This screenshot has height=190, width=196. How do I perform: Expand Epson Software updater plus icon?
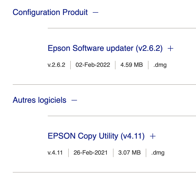(170, 48)
